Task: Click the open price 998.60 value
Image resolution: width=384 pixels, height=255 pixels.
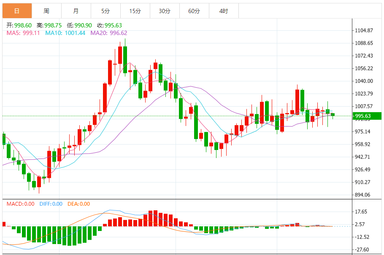Action: [x=23, y=25]
